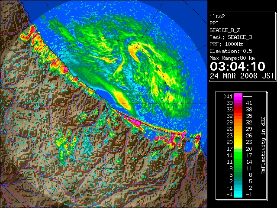The width and height of the screenshot is (277, 208).
Task: Click the 'Reflectivity in dBZ' legend title
Action: tap(263, 146)
